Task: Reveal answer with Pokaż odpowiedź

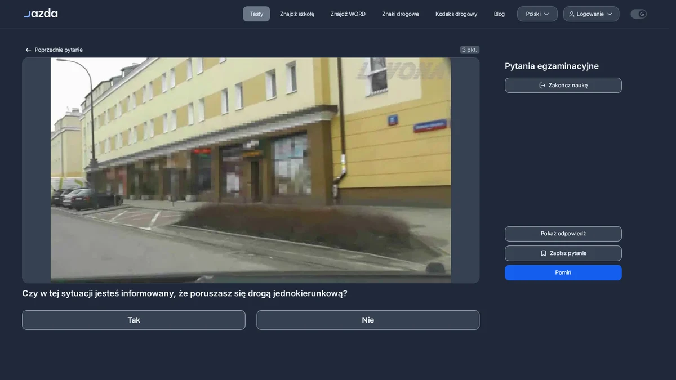Action: click(x=563, y=234)
